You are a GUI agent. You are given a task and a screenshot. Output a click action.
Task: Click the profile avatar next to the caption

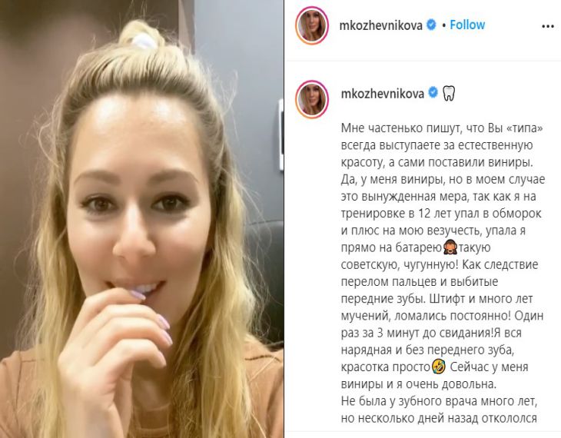(x=312, y=99)
